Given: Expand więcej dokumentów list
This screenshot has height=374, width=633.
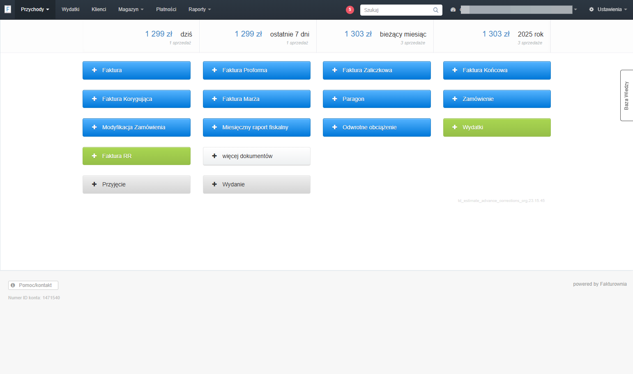Looking at the screenshot, I should 257,156.
